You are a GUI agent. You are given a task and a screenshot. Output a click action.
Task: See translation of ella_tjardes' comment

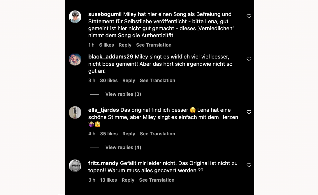click(x=157, y=134)
